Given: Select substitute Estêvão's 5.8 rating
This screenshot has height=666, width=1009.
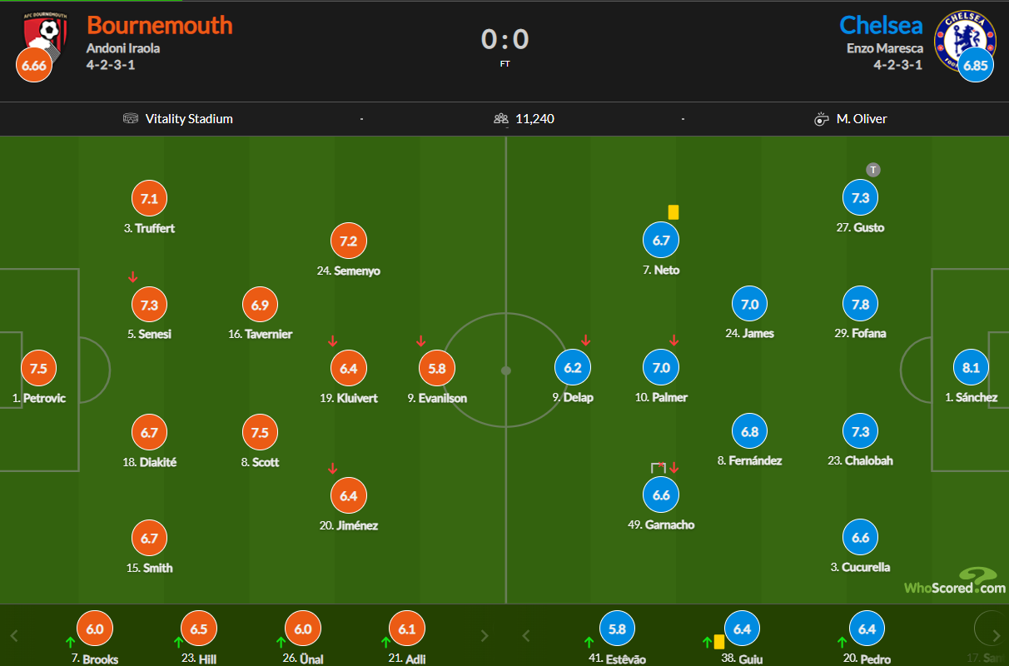Looking at the screenshot, I should (617, 629).
